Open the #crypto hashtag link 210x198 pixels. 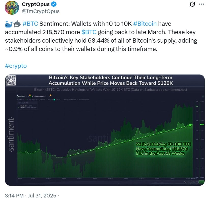[16, 66]
